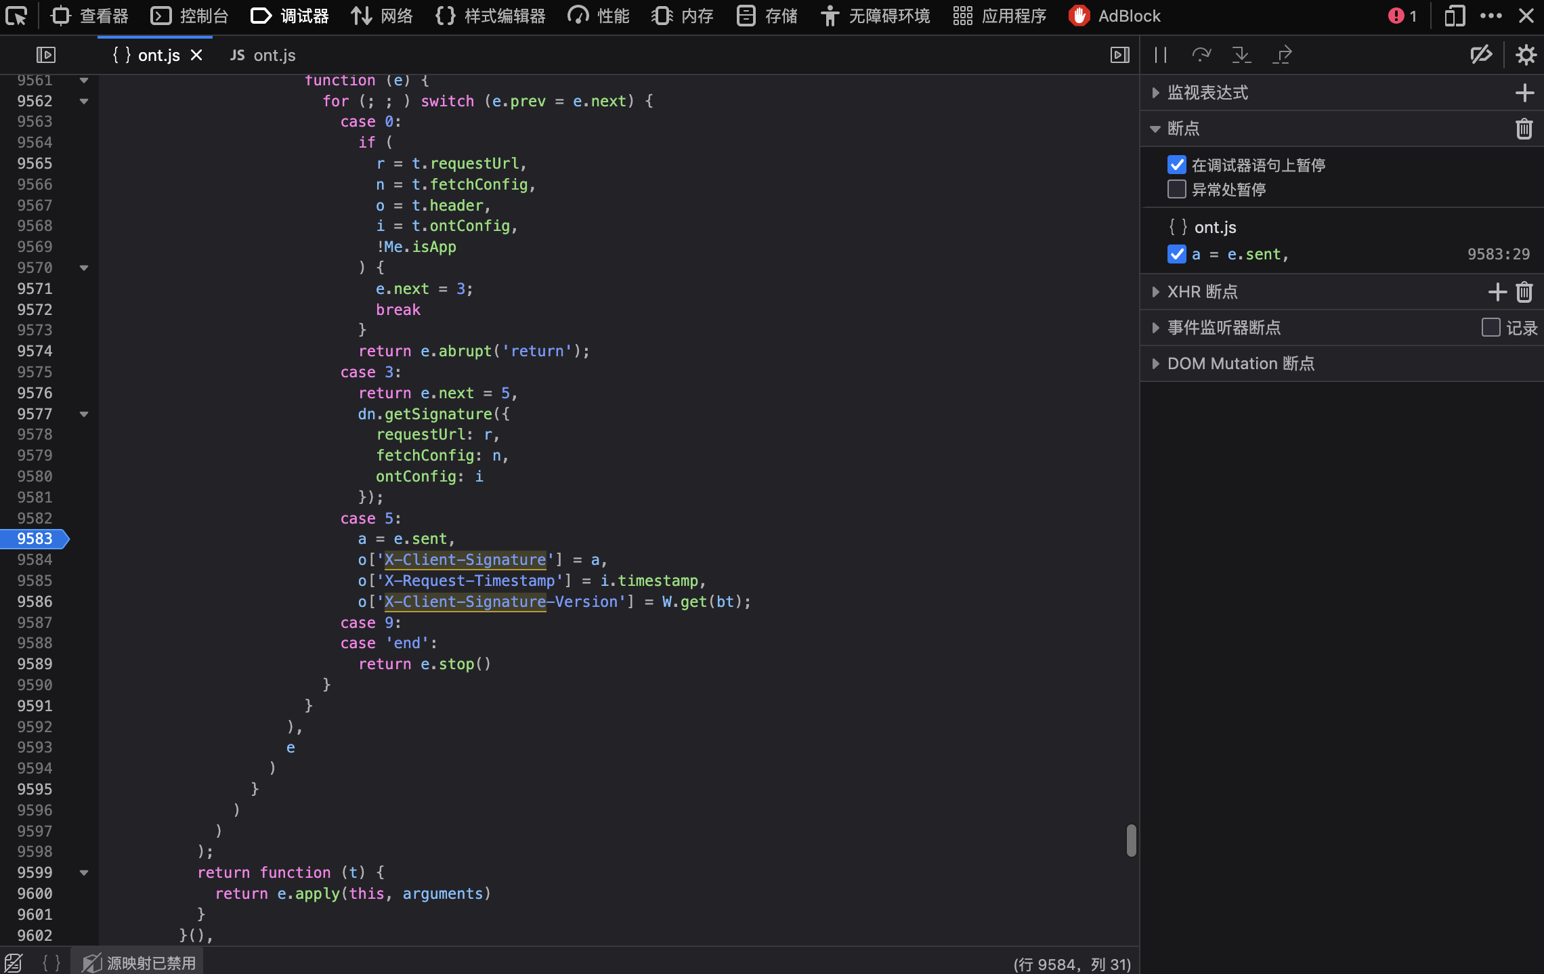Add a watch expression with plus icon
Viewport: 1544px width, 974px height.
coord(1524,93)
